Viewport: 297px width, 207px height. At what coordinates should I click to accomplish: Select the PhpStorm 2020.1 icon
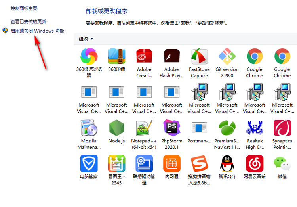[x=171, y=128]
